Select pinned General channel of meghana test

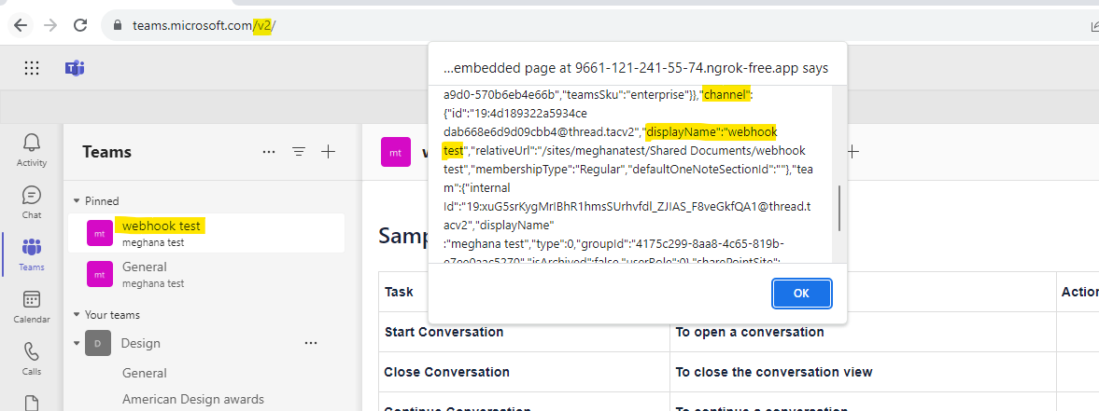point(206,274)
